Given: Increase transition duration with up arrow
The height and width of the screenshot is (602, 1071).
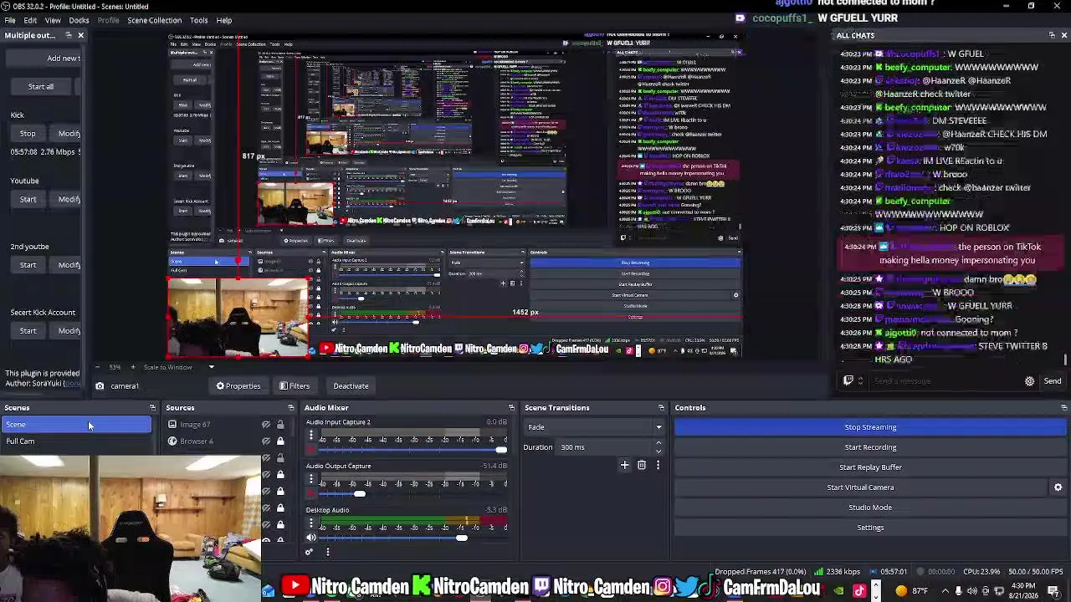Looking at the screenshot, I should 658,443.
